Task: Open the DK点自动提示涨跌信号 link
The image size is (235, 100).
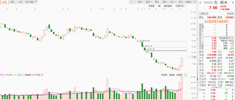Action: (x=216, y=21)
